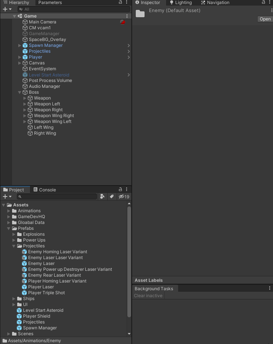Select the Audio Manager object
This screenshot has height=344, width=273.
[x=44, y=86]
